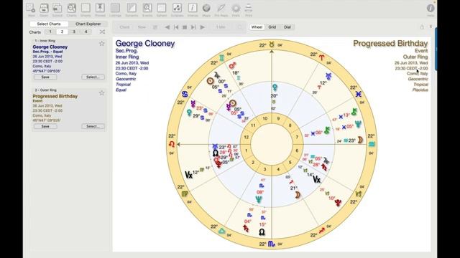Click Select... under George Clooney chart
This screenshot has height=258, width=460.
[x=93, y=77]
